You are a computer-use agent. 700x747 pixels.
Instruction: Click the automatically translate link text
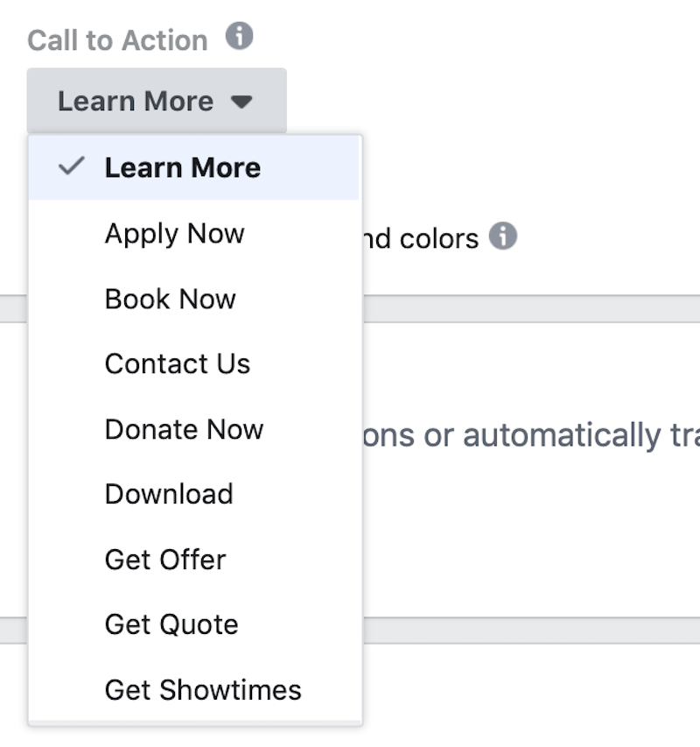(569, 434)
